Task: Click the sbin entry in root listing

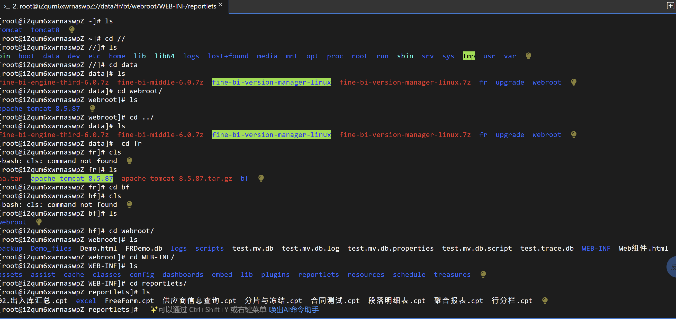Action: click(405, 56)
